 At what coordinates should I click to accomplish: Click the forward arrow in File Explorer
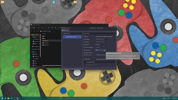pos(34,31)
